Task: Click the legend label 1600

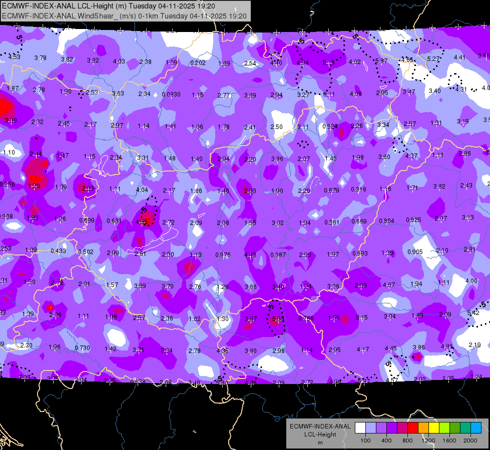Action: (x=449, y=440)
